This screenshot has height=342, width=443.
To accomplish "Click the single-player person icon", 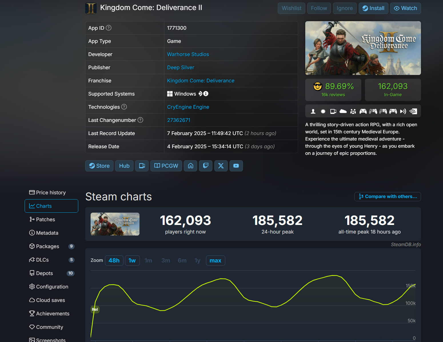I will pos(313,111).
